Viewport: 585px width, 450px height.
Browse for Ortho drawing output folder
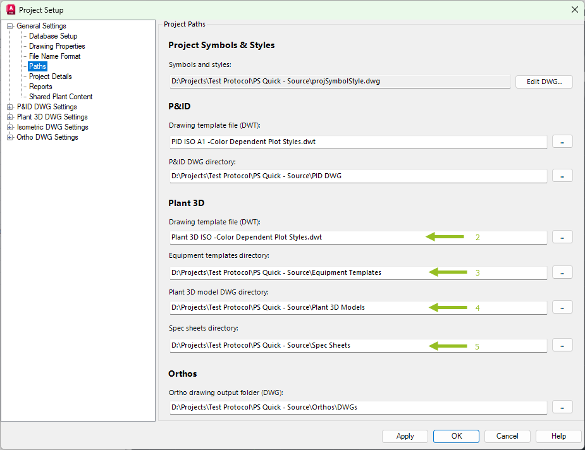point(562,408)
